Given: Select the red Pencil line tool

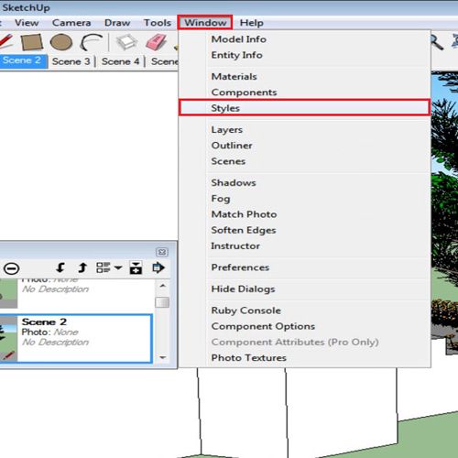Looking at the screenshot, I should coord(6,41).
